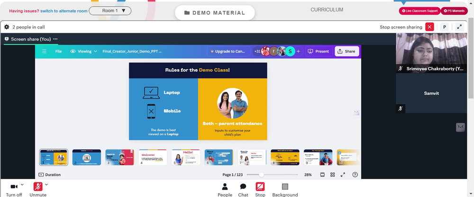This screenshot has height=197, width=474.
Task: Select slide thumbnail 7
Action: [x=252, y=157]
